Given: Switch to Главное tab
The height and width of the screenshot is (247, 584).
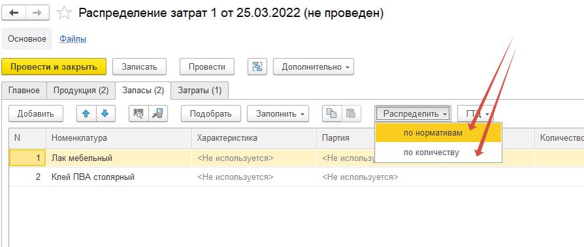Looking at the screenshot, I should pyautogui.click(x=24, y=91).
